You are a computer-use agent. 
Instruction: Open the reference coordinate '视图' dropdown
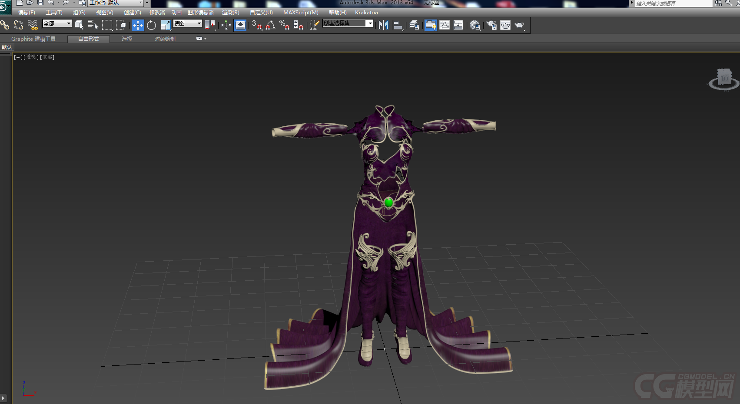click(x=188, y=23)
